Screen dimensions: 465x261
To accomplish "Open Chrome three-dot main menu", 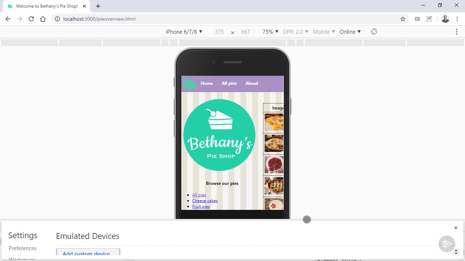I will [457, 19].
